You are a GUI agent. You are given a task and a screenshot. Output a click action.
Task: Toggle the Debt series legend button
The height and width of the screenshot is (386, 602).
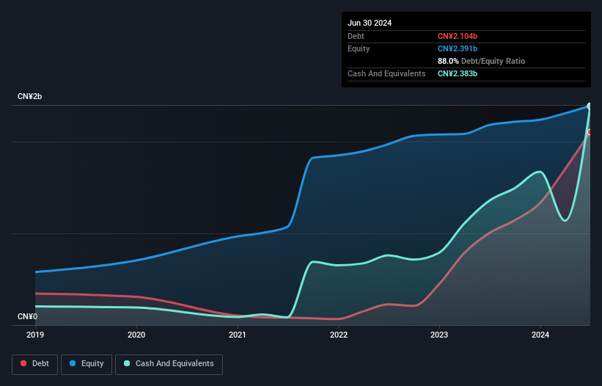[x=35, y=364]
